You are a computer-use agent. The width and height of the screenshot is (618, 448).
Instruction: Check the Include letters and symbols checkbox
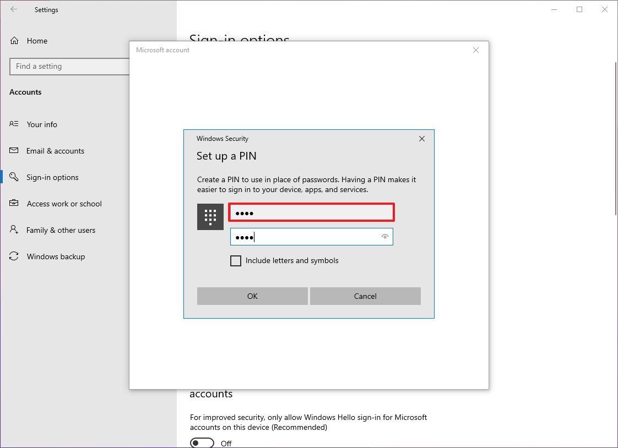(236, 260)
